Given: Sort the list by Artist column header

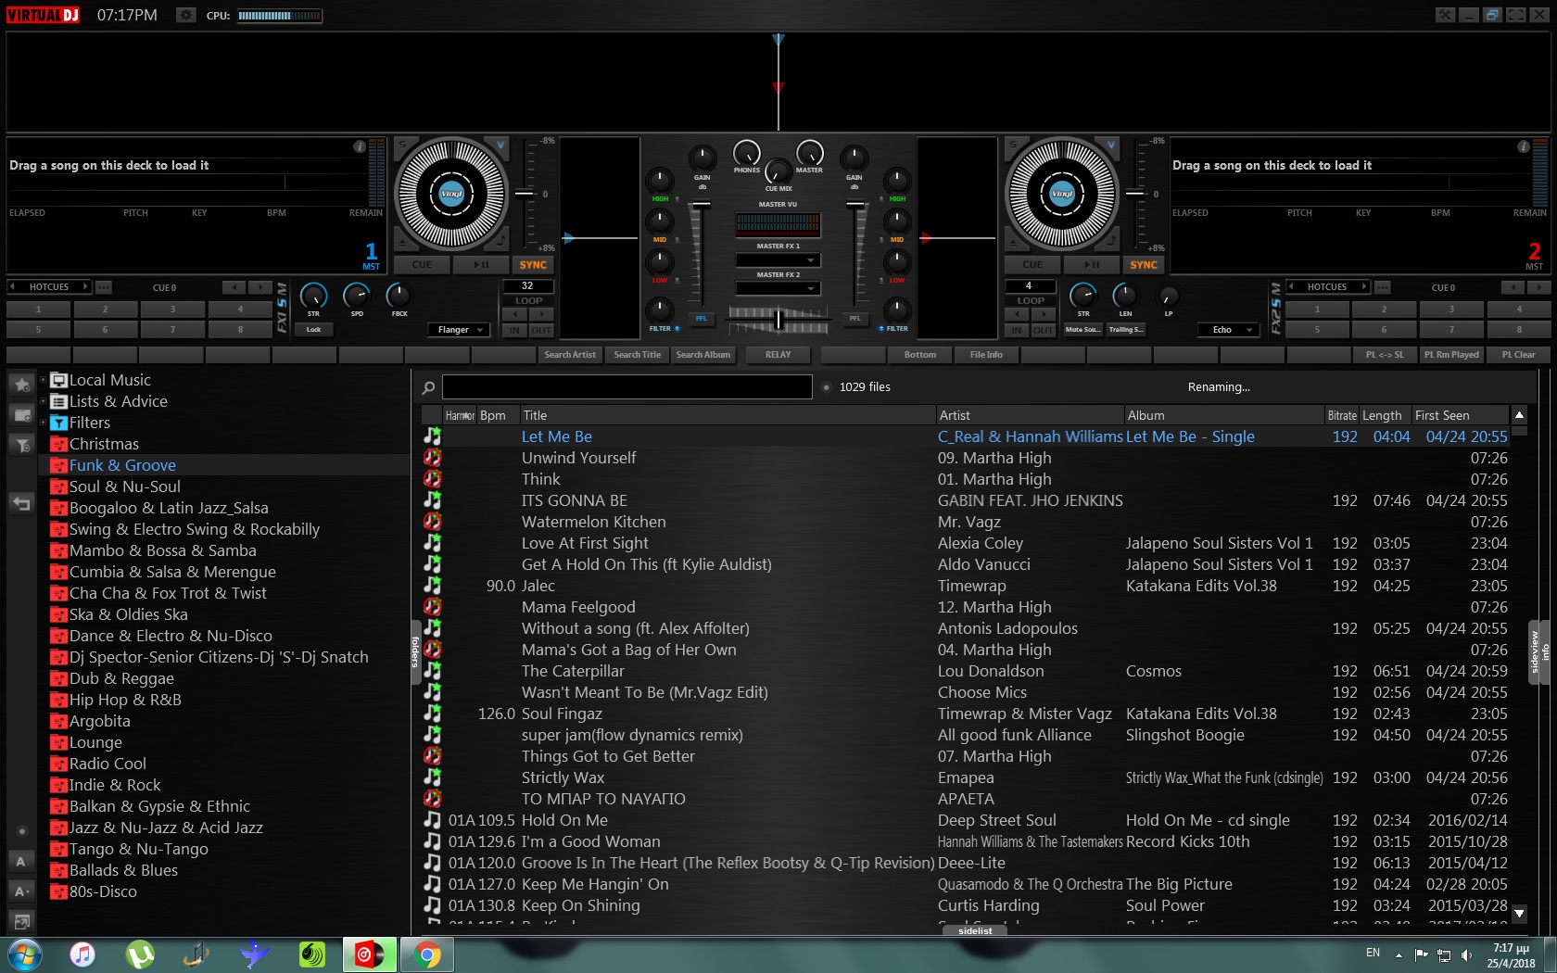Looking at the screenshot, I should tap(955, 415).
